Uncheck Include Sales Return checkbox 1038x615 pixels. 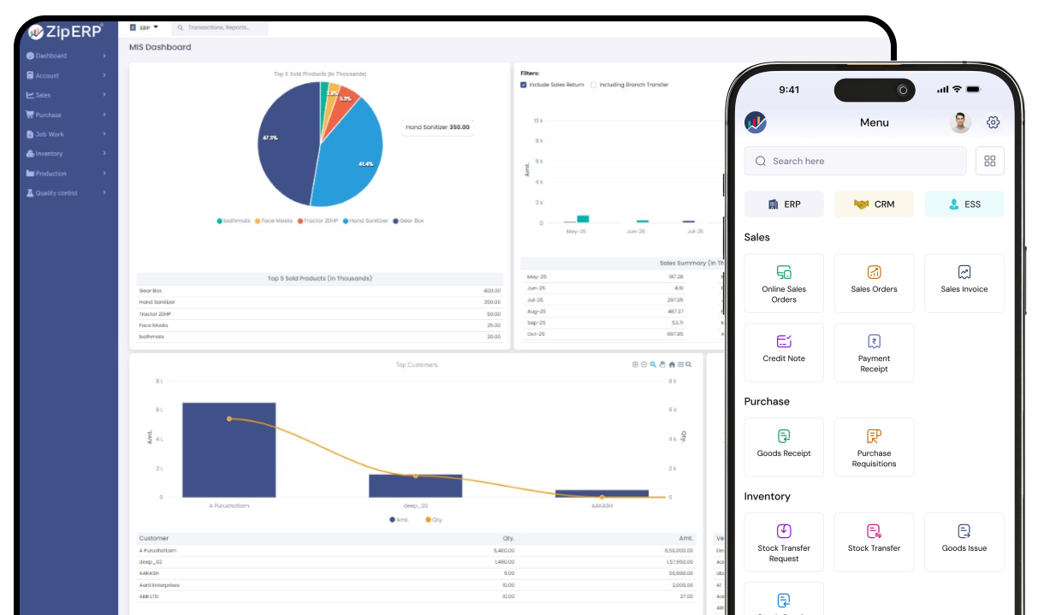[x=524, y=85]
